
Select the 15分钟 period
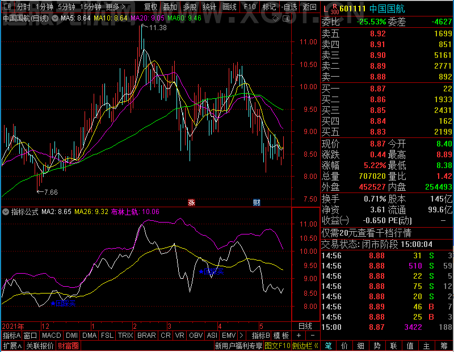pos(91,7)
